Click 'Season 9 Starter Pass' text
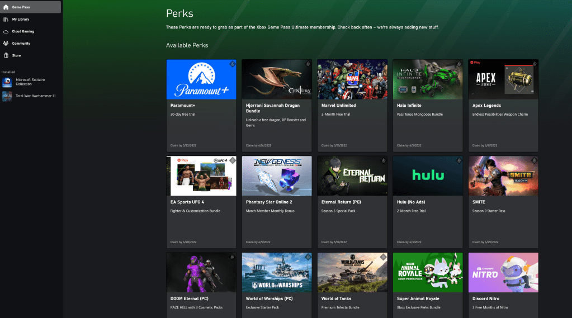Viewport: 572px width, 318px height. pos(489,211)
